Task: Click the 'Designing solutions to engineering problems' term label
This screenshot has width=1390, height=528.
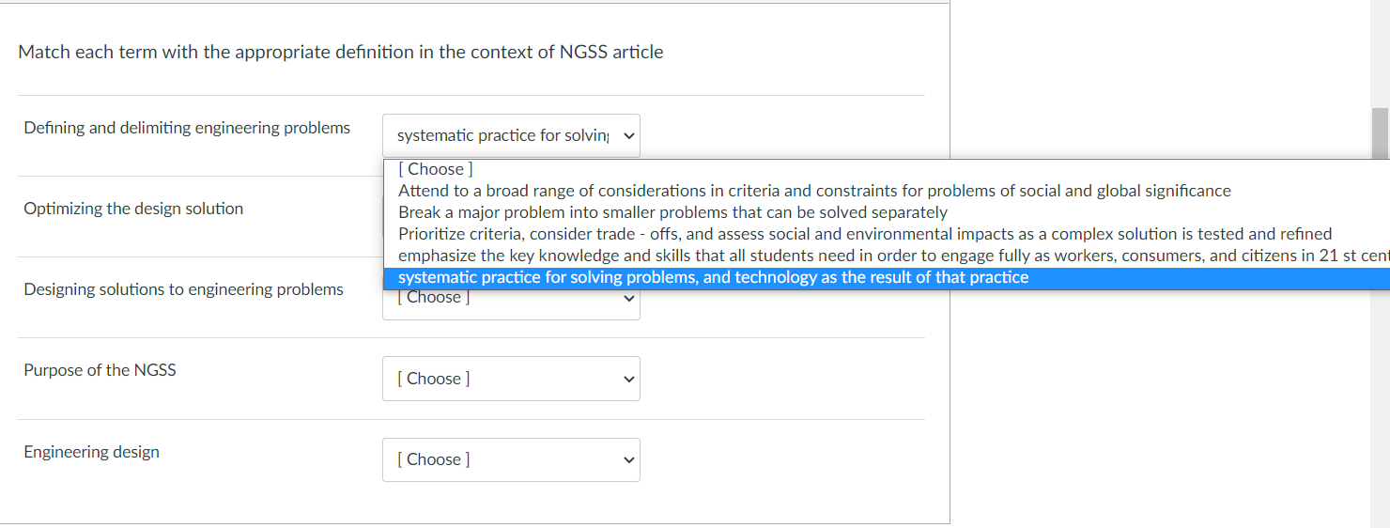Action: (x=183, y=289)
